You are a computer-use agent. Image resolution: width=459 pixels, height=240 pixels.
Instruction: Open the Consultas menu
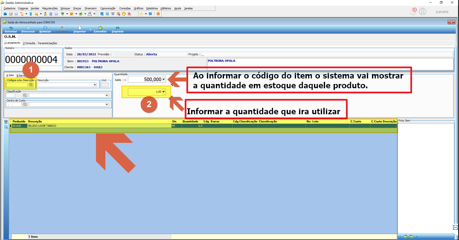pos(125,8)
